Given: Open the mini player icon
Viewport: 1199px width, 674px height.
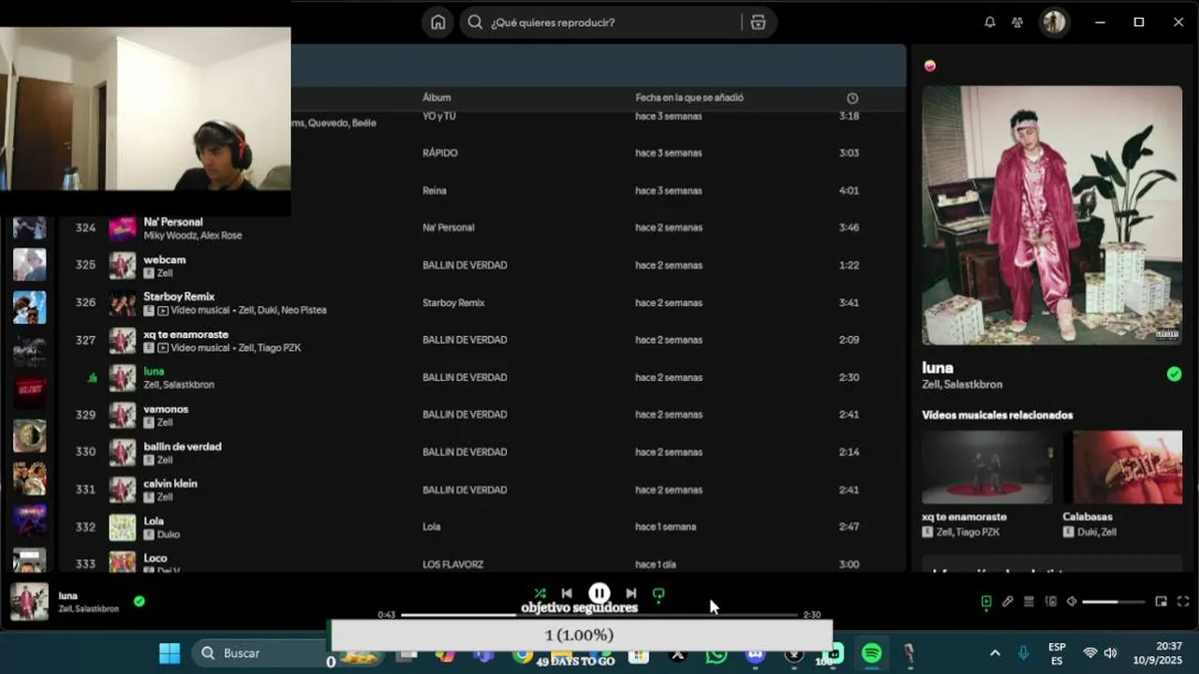Looking at the screenshot, I should pyautogui.click(x=1162, y=602).
